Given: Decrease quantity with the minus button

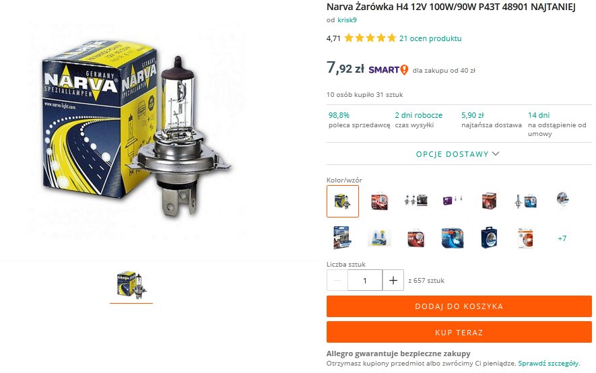Looking at the screenshot, I should pyautogui.click(x=337, y=280).
